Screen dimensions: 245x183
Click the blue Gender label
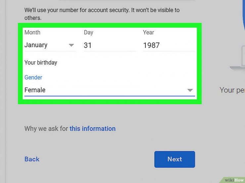click(33, 77)
